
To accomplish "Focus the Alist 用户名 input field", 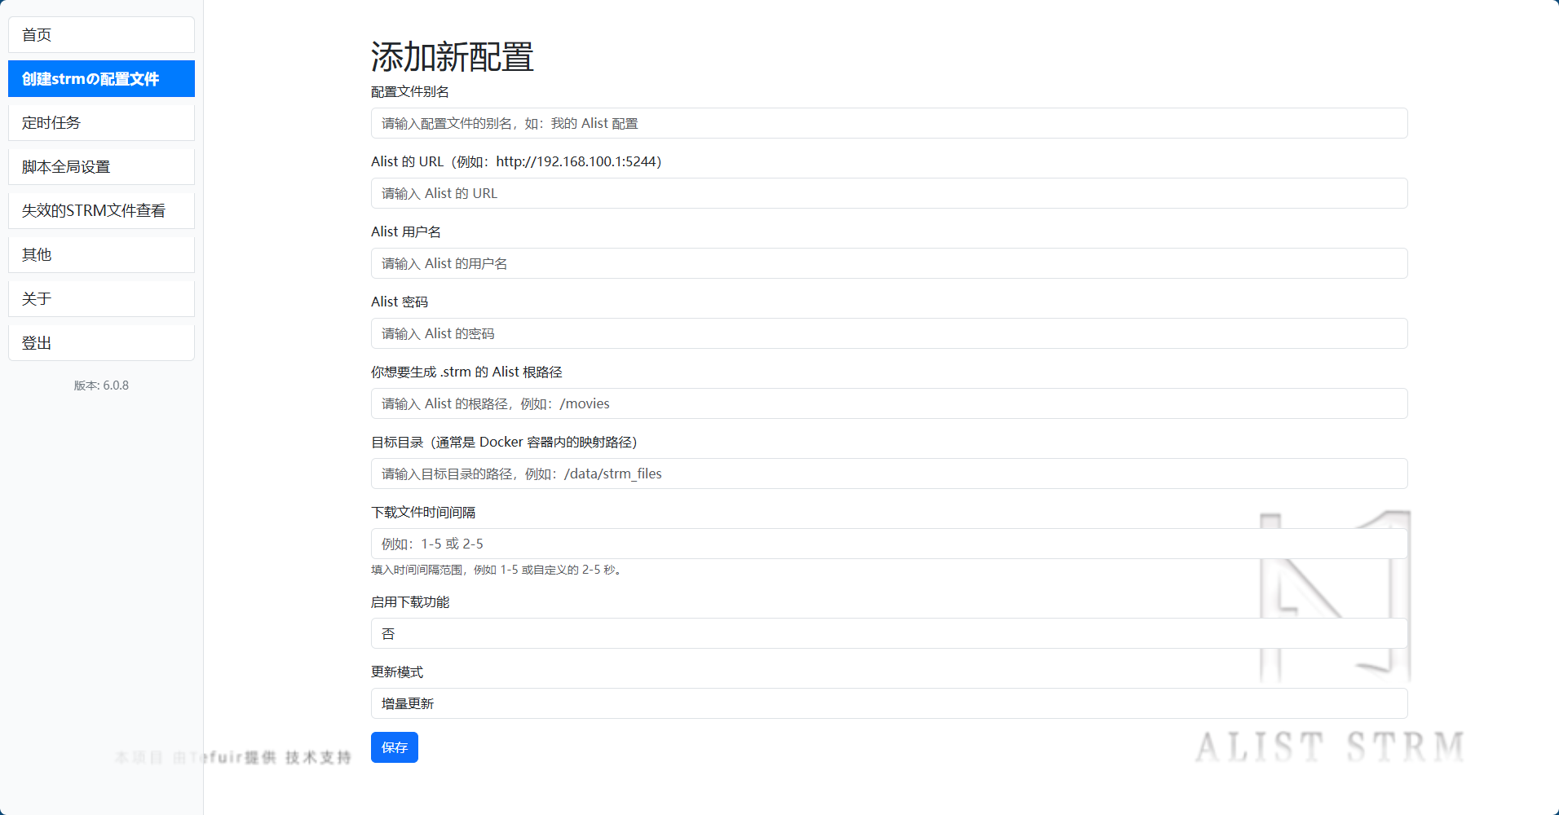I will click(889, 263).
